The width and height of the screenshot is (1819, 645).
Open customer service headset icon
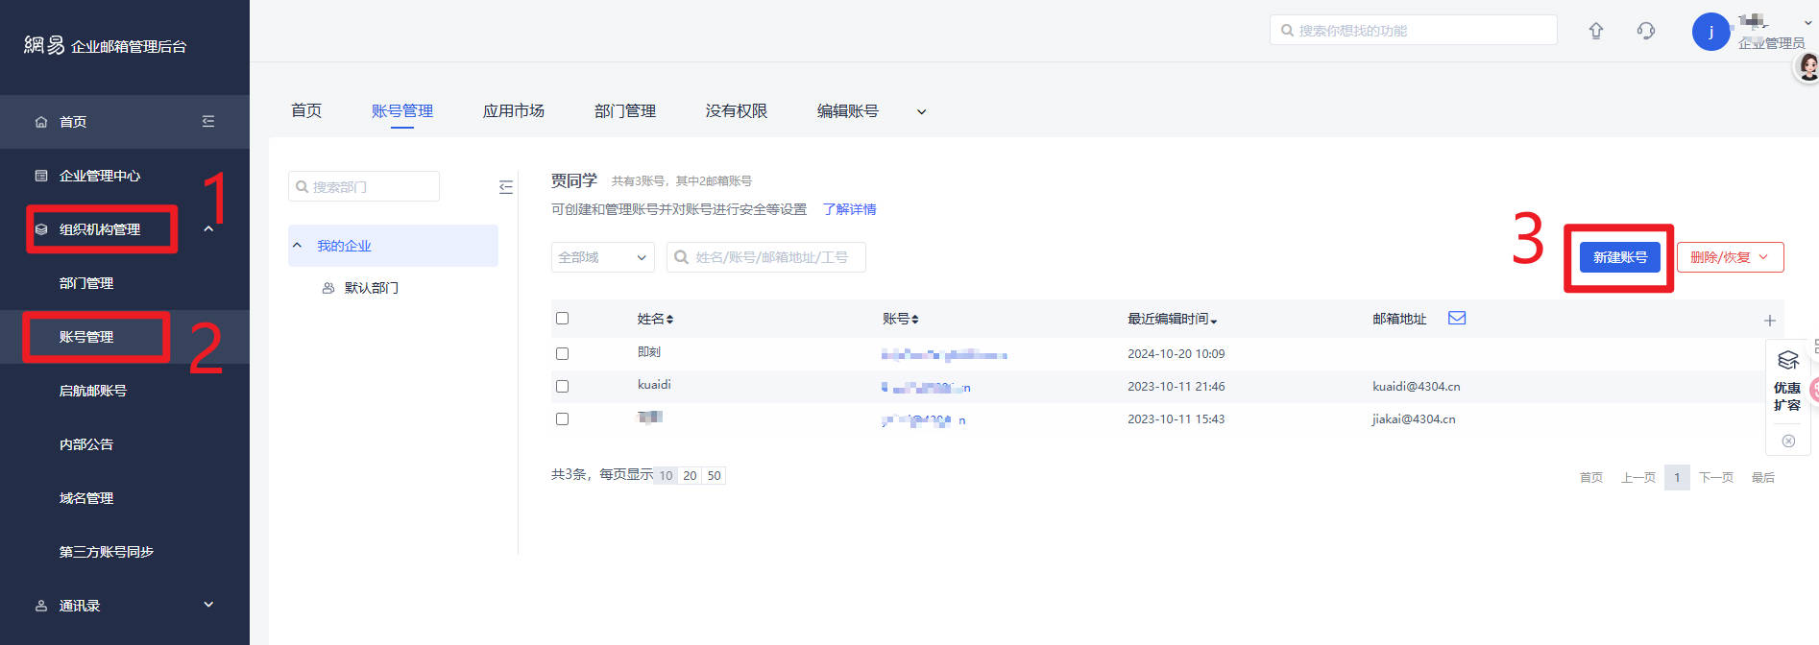pyautogui.click(x=1646, y=31)
